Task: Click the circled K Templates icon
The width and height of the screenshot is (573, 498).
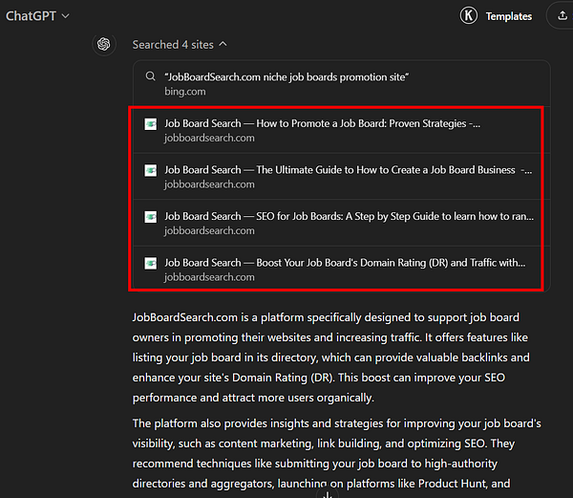Action: pos(469,16)
